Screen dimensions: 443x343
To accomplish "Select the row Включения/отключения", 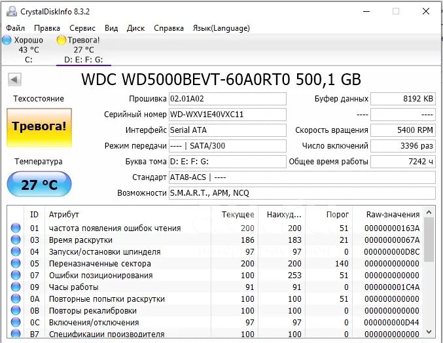I will (215, 322).
